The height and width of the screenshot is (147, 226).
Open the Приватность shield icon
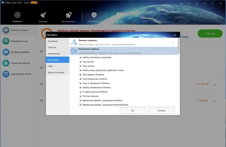(x=94, y=15)
